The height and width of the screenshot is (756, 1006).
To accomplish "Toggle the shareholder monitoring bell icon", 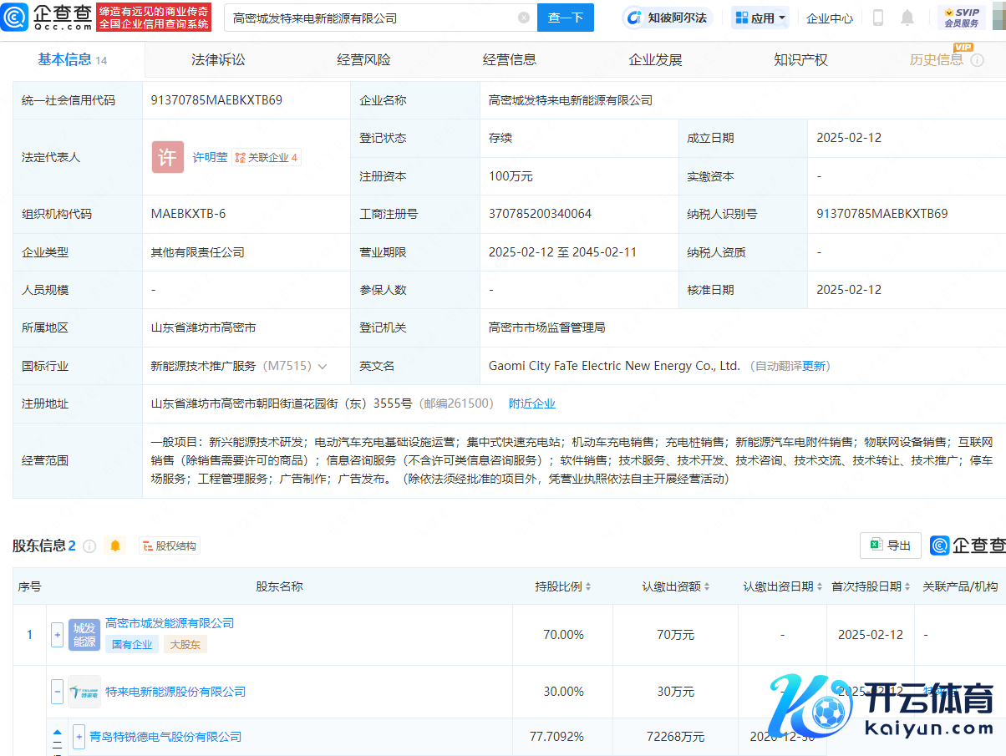I will click(115, 545).
